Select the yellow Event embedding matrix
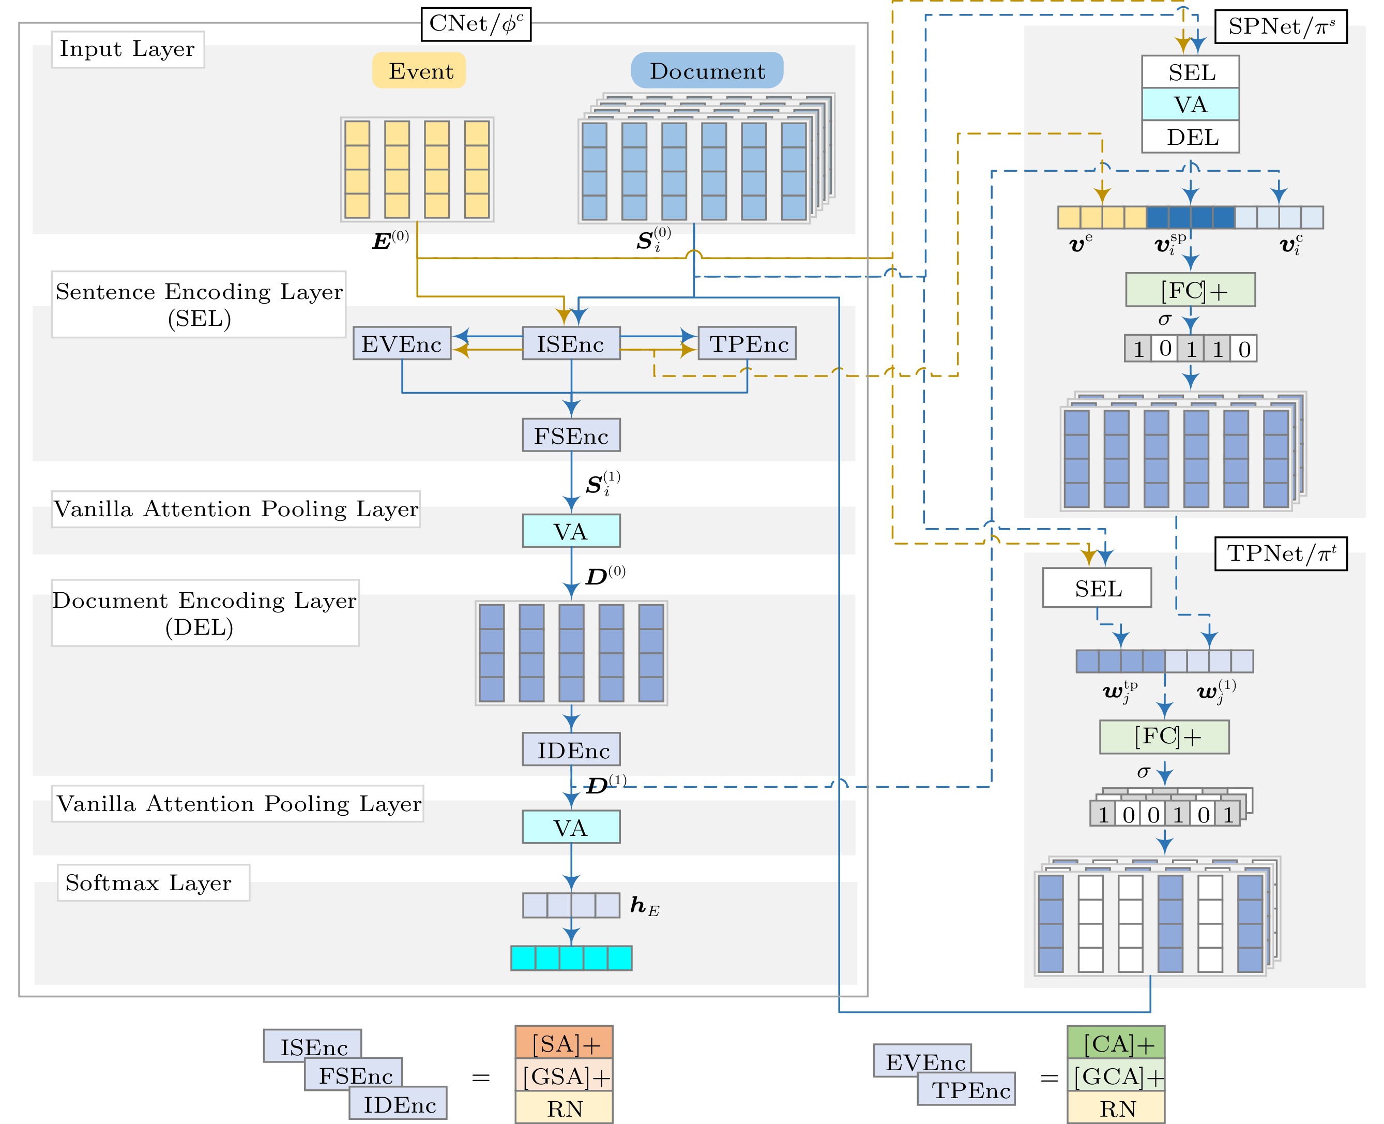This screenshot has height=1124, width=1384. click(417, 170)
